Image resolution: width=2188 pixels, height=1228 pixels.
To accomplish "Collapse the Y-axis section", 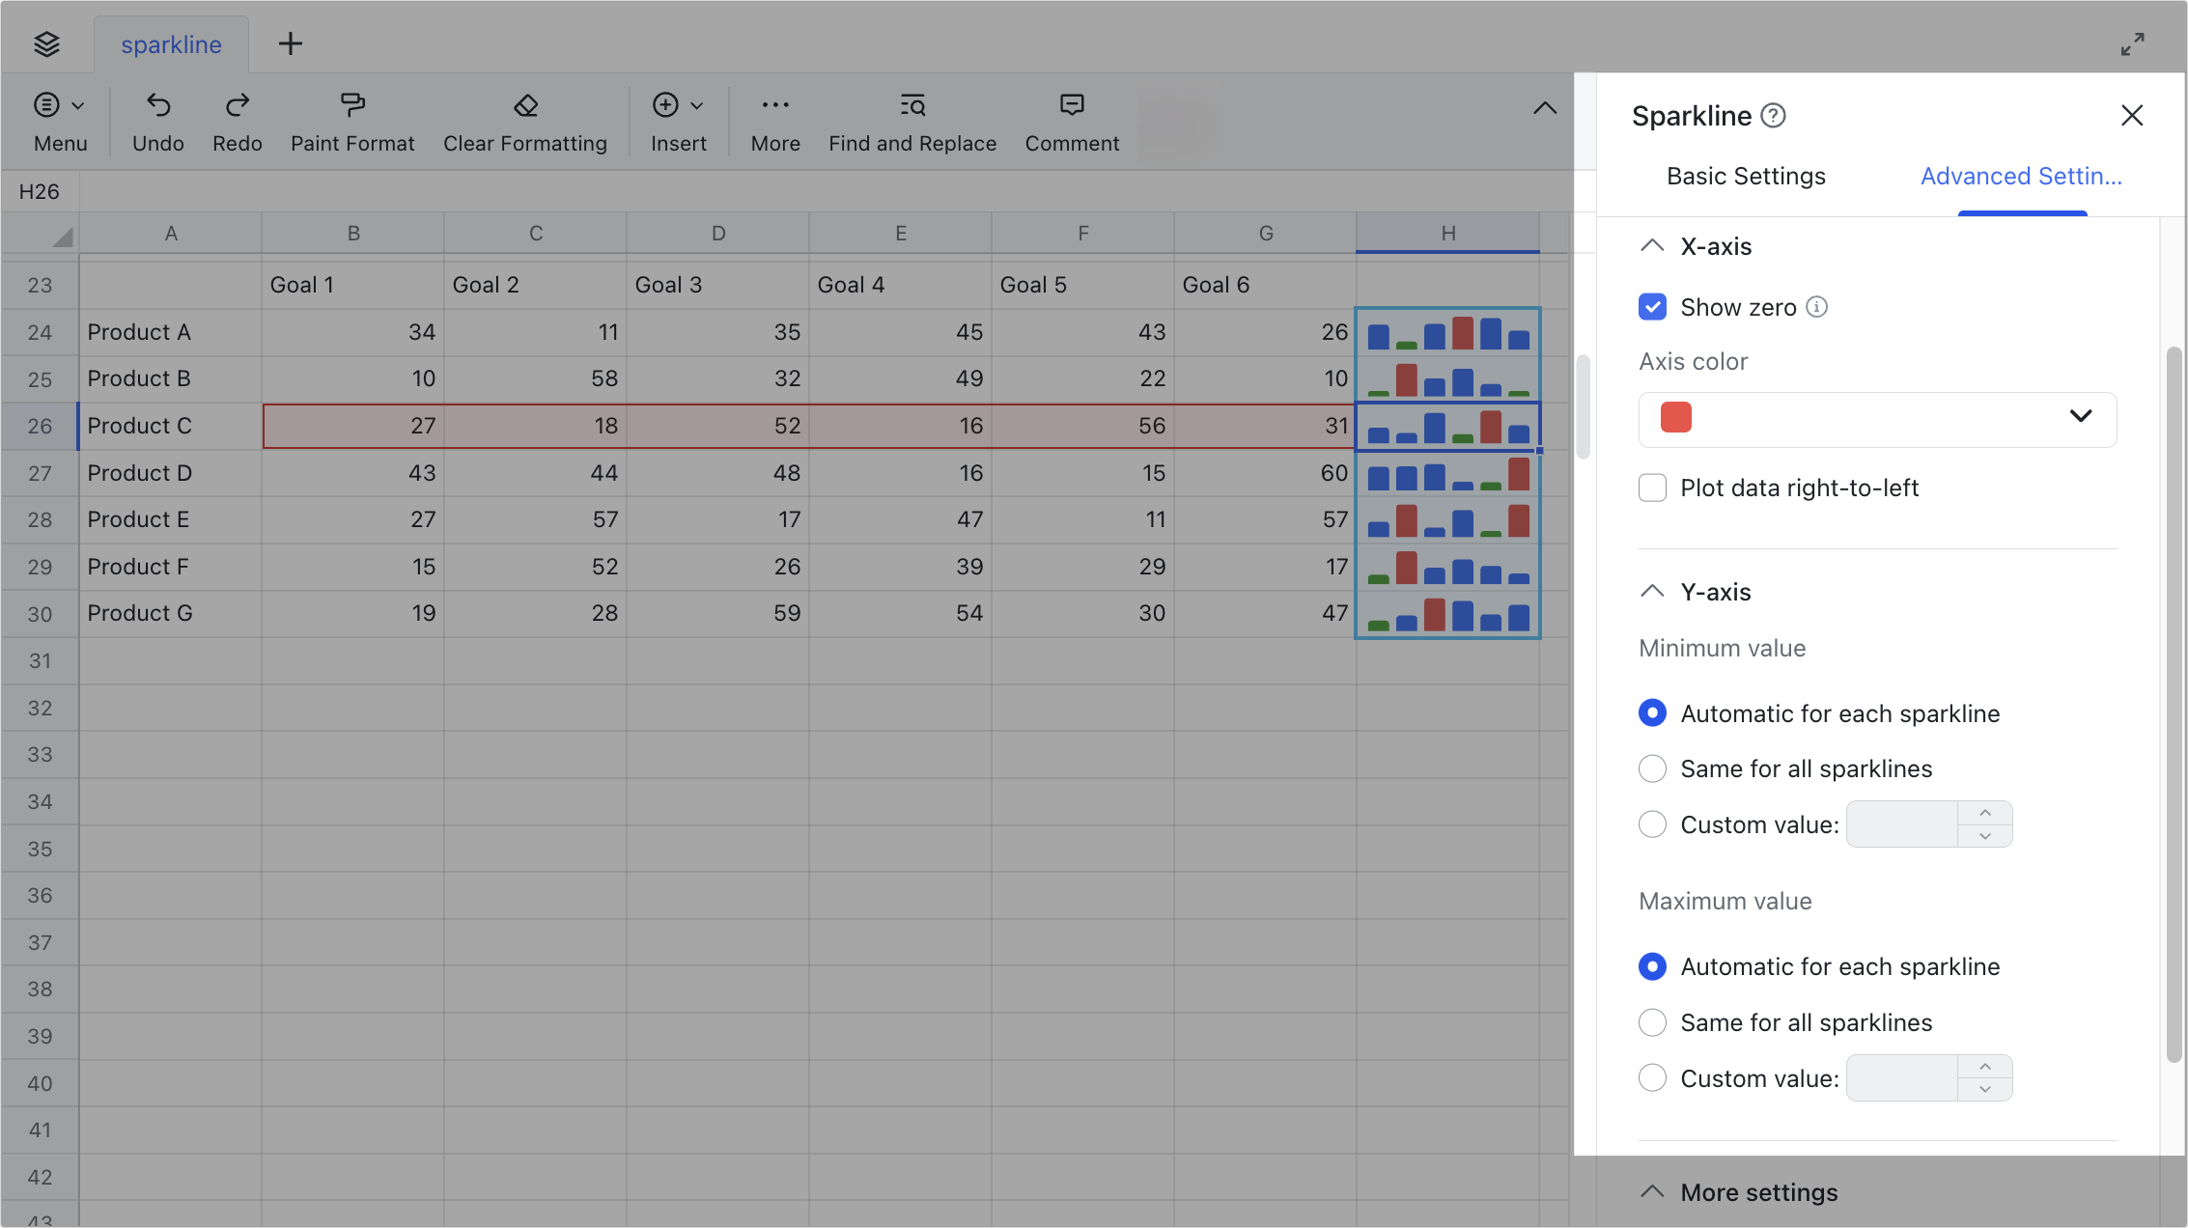I will point(1652,591).
